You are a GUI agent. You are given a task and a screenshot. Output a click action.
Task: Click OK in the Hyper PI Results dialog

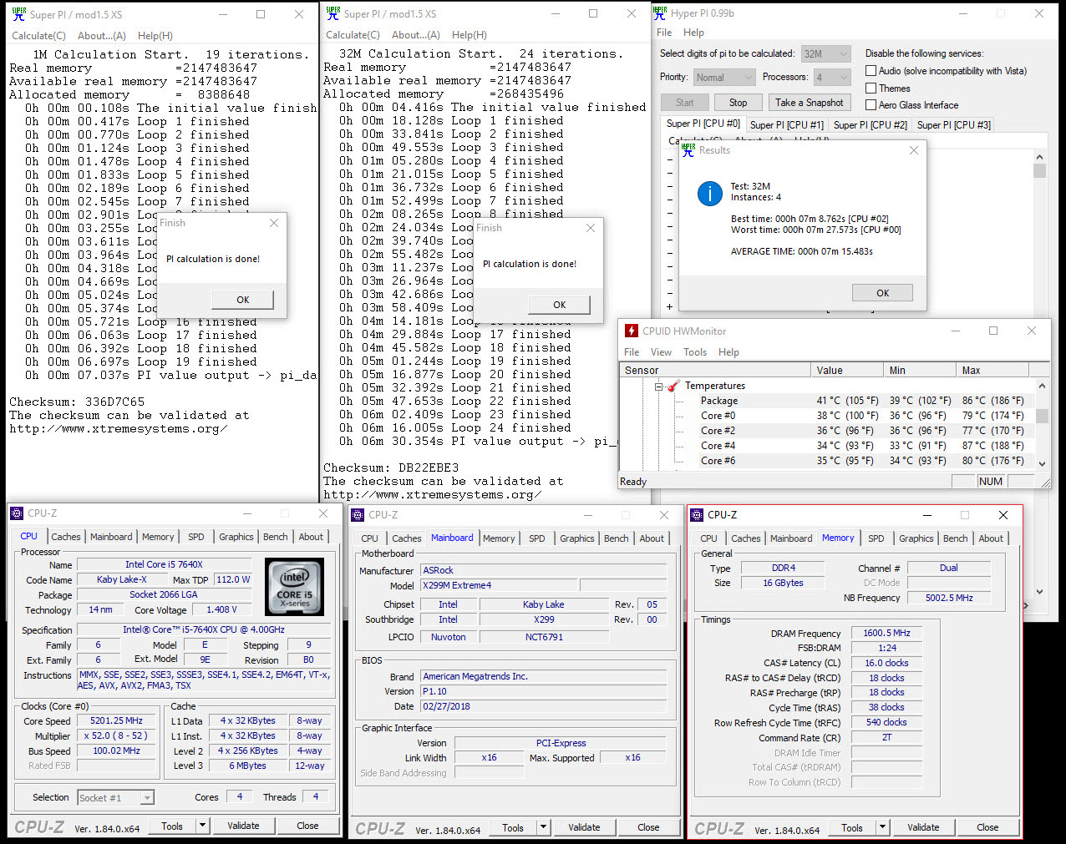point(883,293)
